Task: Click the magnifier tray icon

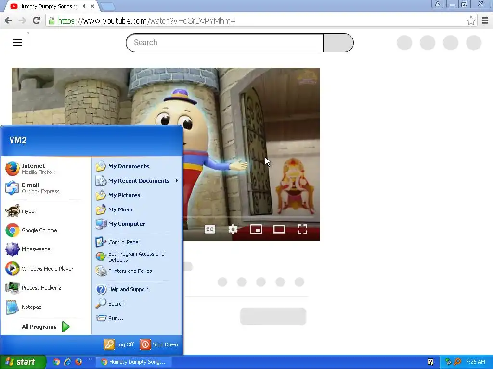Action: click(x=457, y=362)
